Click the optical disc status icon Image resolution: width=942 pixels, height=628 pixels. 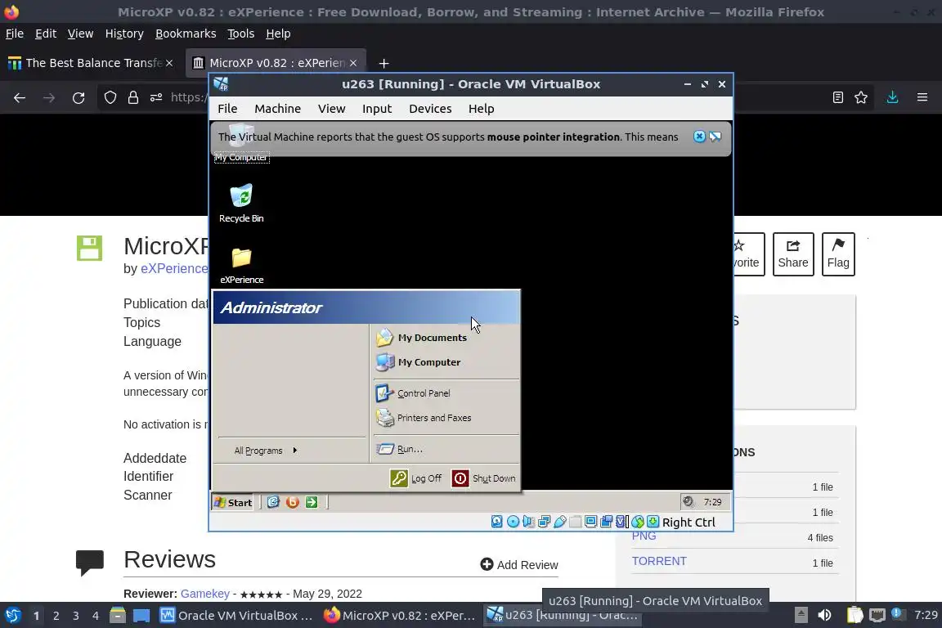[x=513, y=522]
